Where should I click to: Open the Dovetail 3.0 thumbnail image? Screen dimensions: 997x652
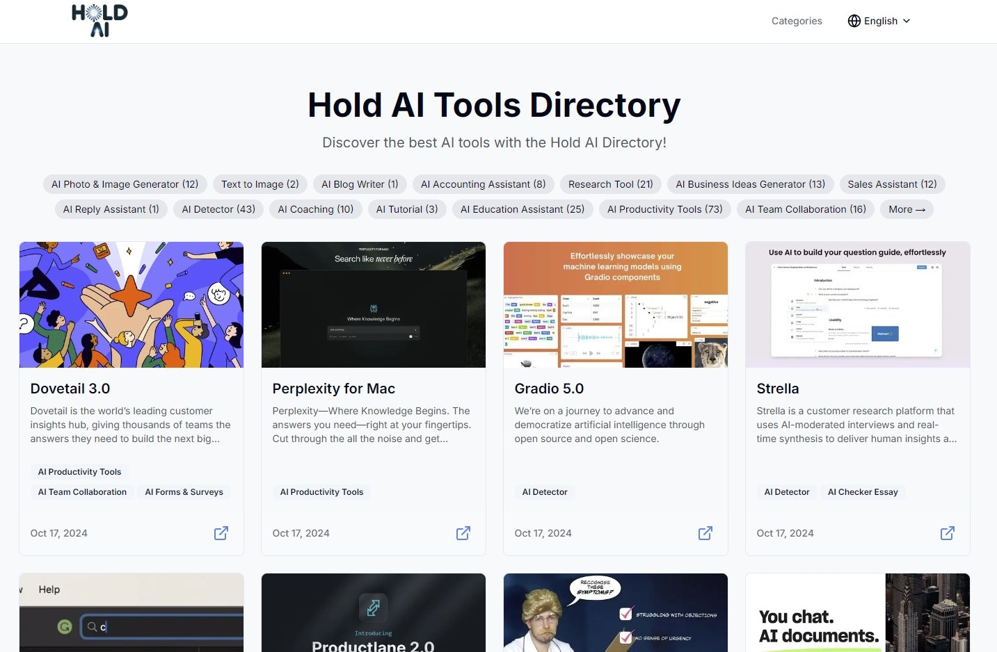131,304
